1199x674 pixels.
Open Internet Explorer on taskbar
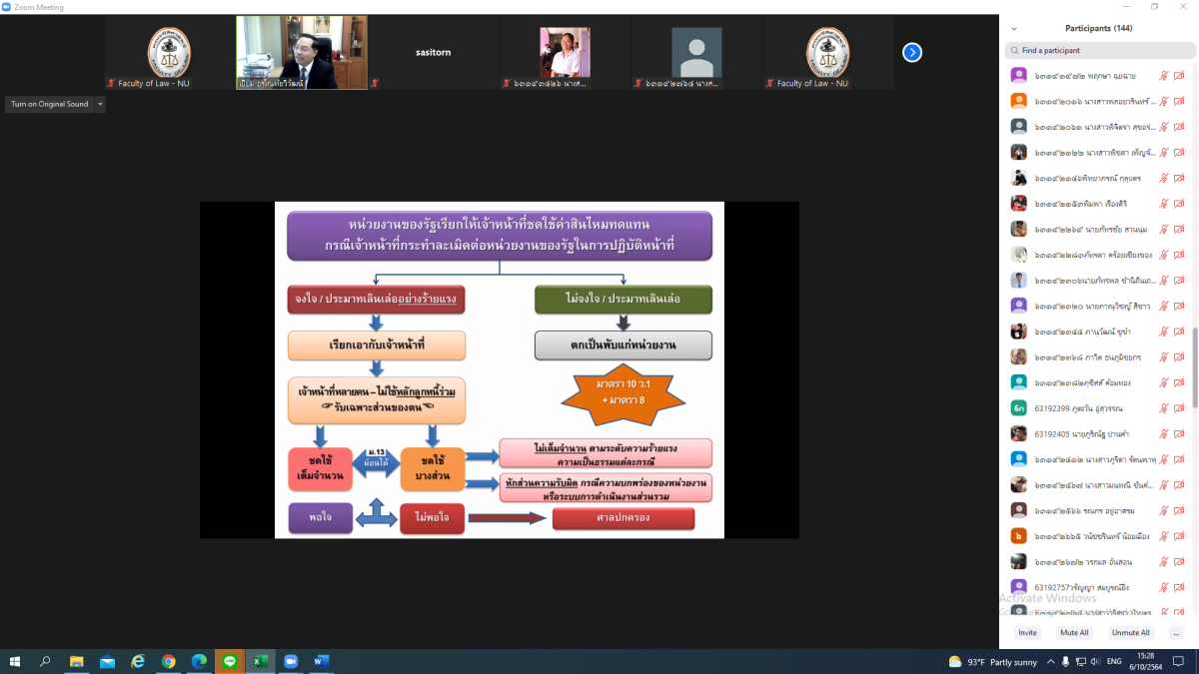click(138, 661)
